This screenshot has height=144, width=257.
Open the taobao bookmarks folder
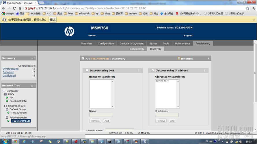click(x=131, y=14)
